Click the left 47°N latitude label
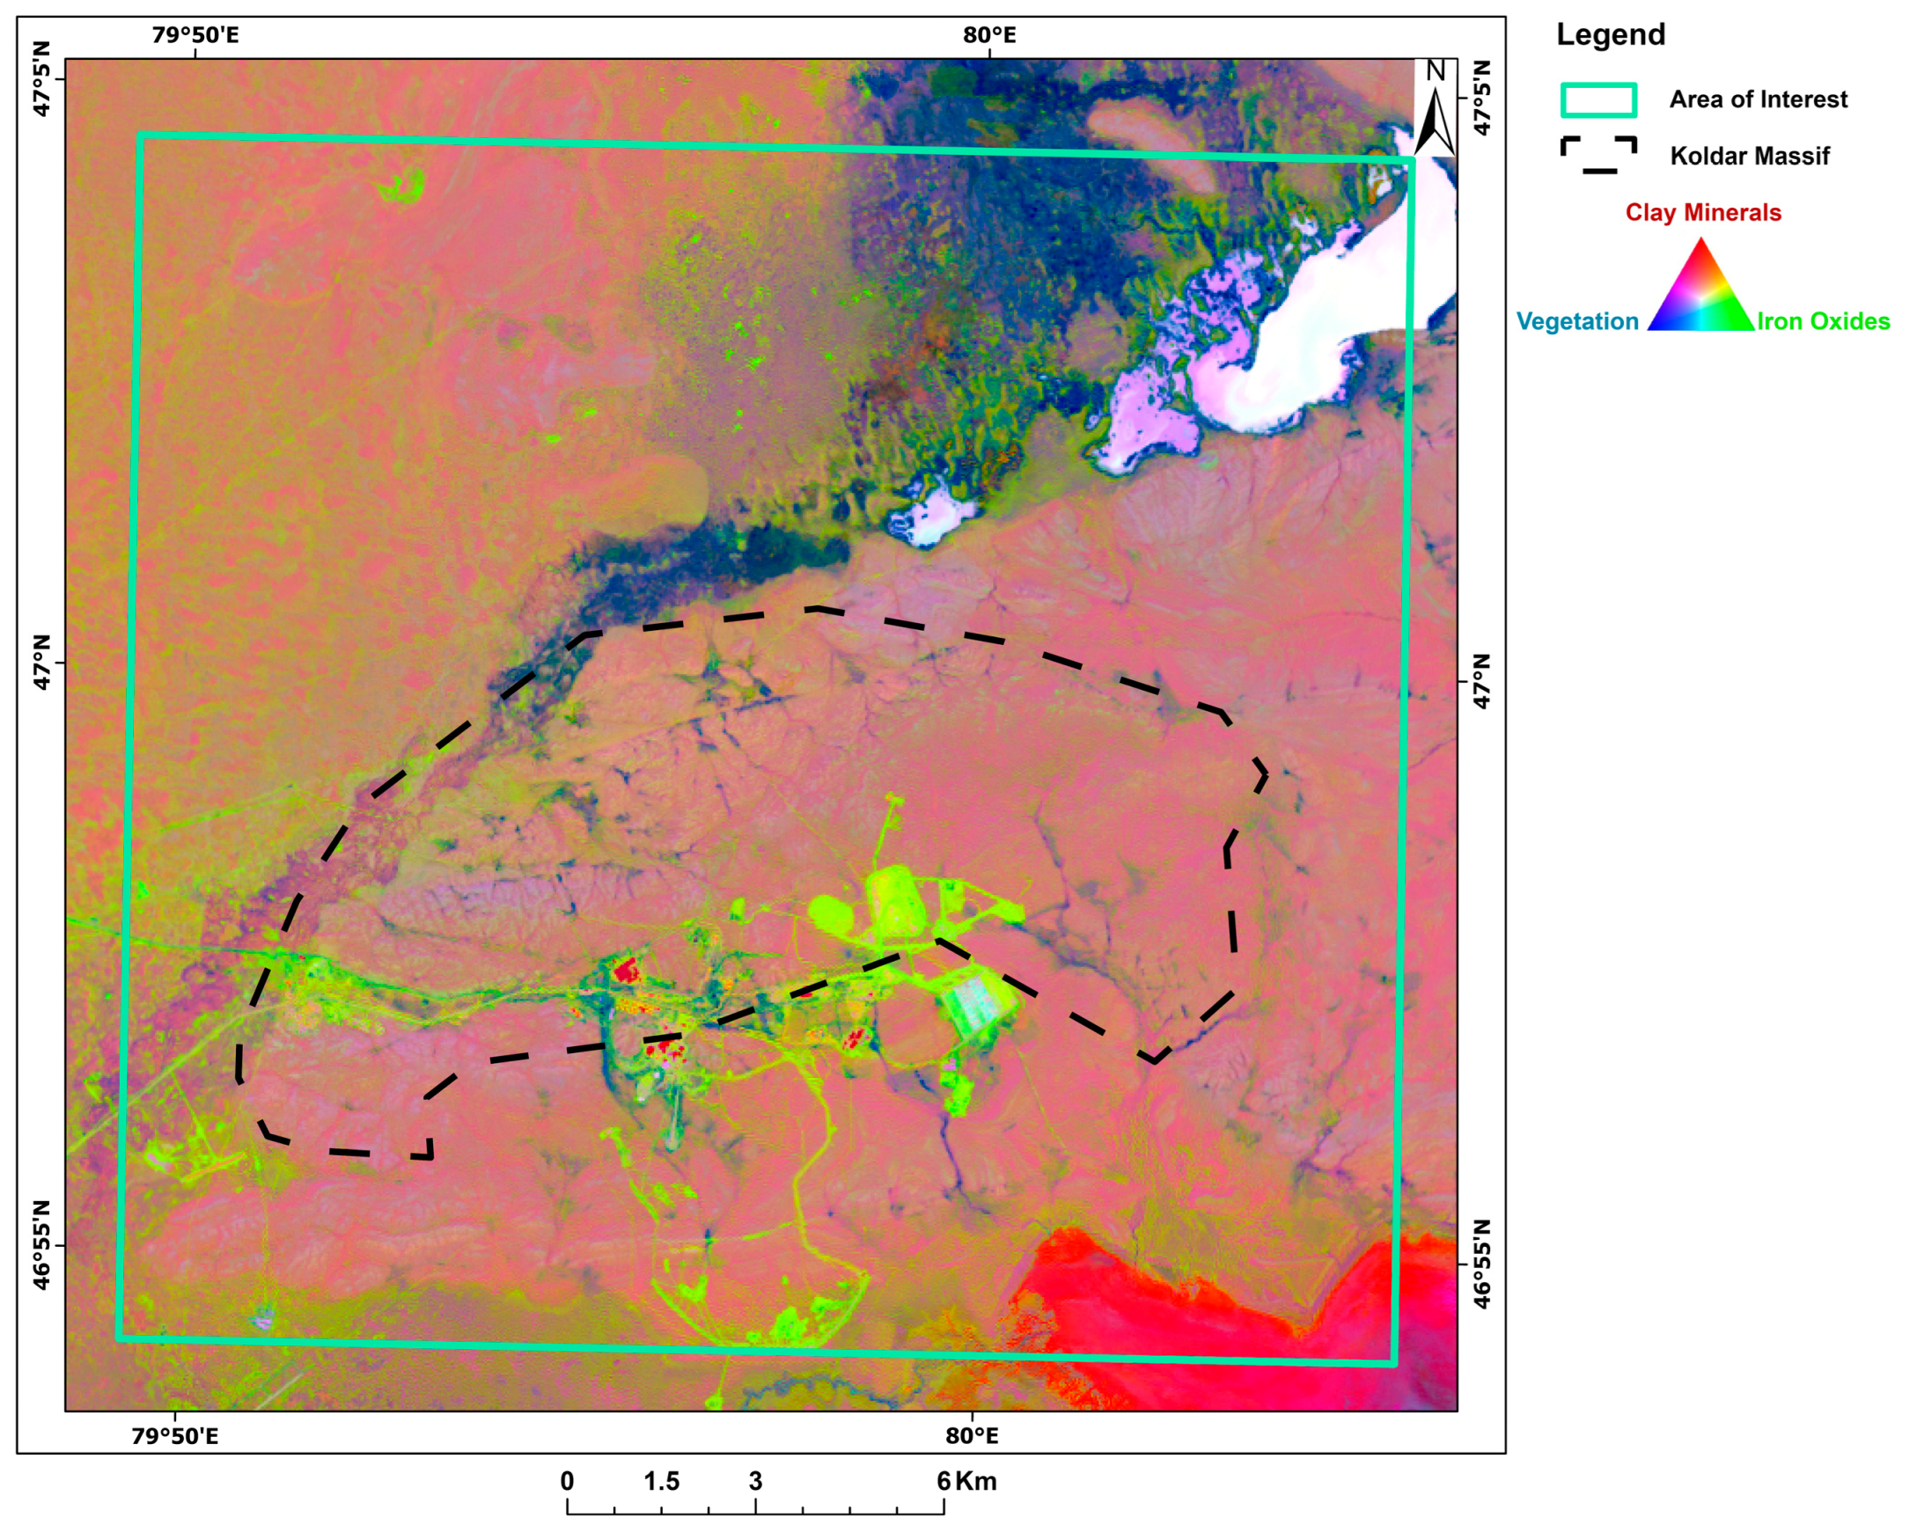This screenshot has width=1909, height=1532. pyautogui.click(x=41, y=663)
